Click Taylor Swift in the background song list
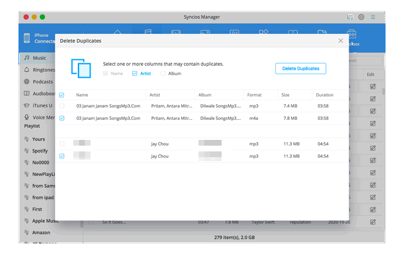Image resolution: width=404 pixels, height=270 pixels. (263, 222)
